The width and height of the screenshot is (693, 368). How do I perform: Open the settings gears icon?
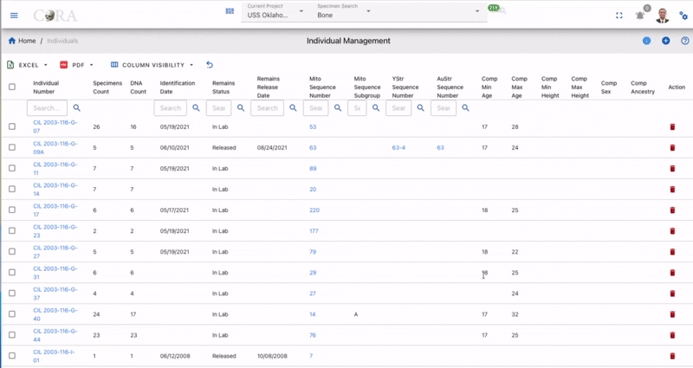click(683, 16)
